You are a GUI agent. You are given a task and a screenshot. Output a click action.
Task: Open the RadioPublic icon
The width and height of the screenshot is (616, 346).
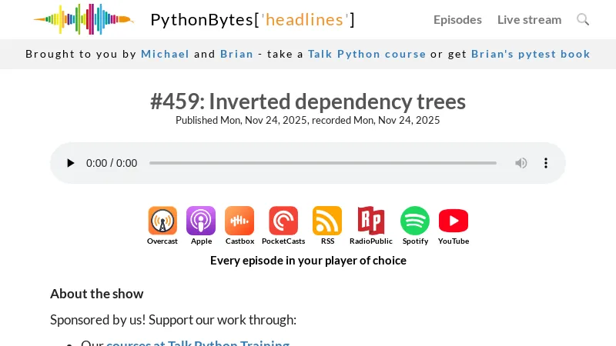[x=370, y=221]
